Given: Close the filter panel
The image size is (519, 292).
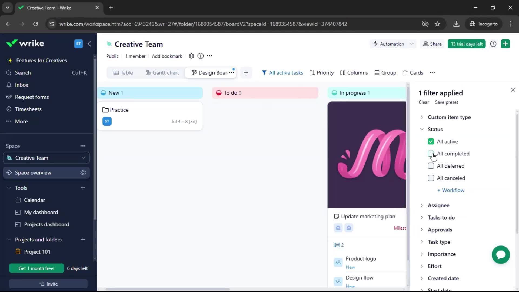Looking at the screenshot, I should [x=513, y=90].
